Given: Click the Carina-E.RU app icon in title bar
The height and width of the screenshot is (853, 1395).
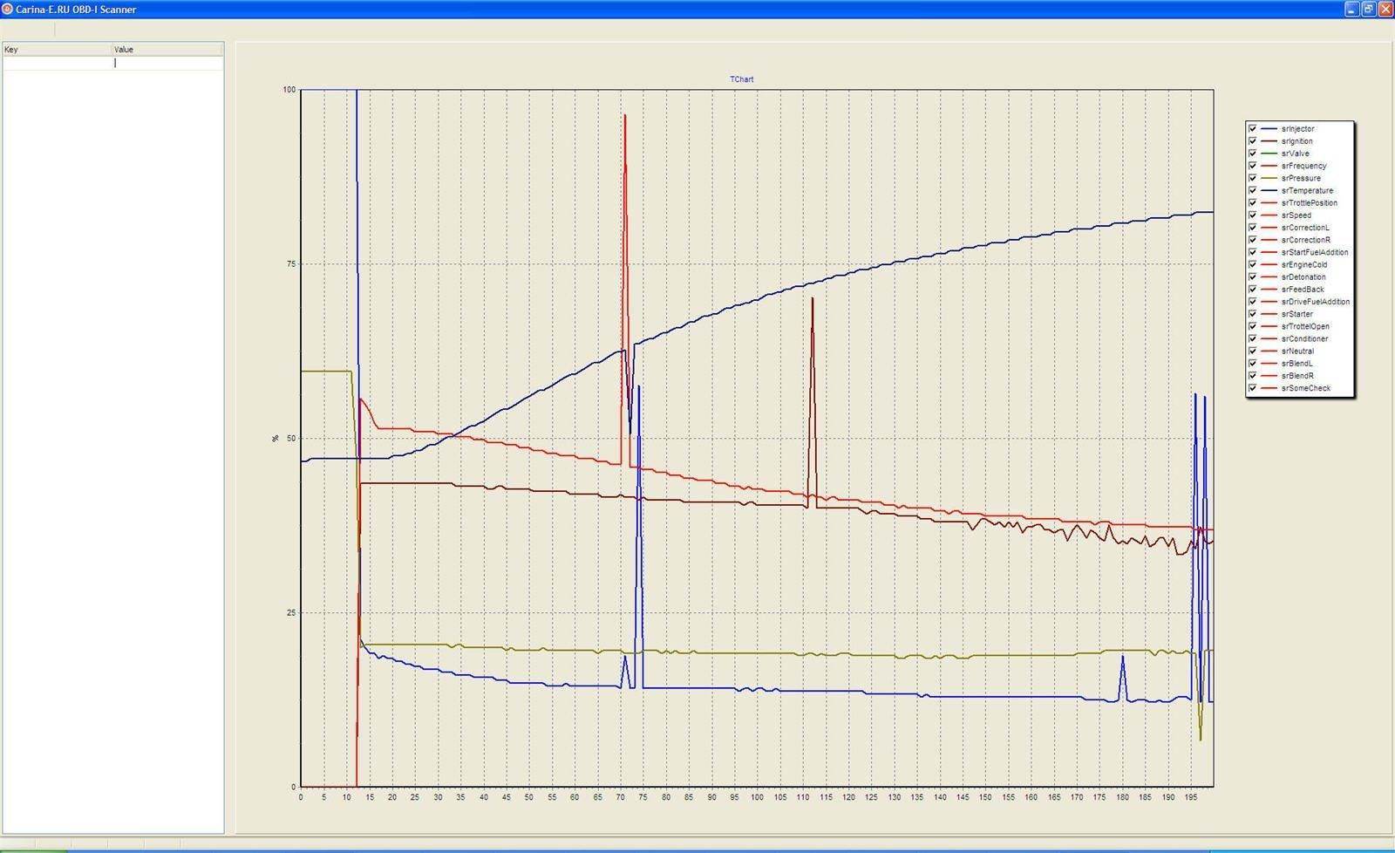Looking at the screenshot, I should [x=7, y=9].
